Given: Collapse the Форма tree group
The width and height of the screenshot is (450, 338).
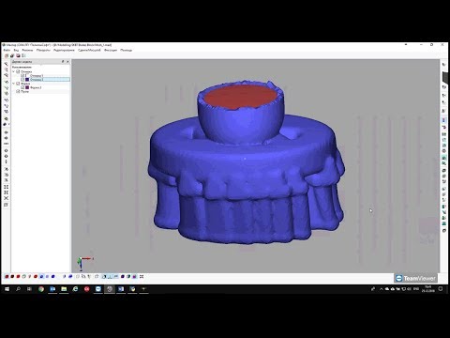Looking at the screenshot, I should (x=14, y=84).
